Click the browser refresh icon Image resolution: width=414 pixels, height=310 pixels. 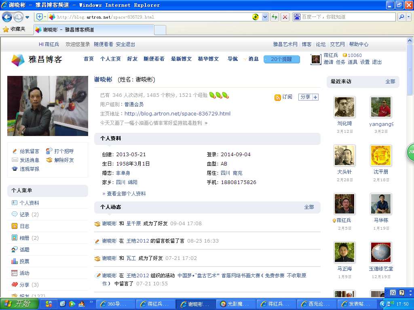tap(275, 17)
